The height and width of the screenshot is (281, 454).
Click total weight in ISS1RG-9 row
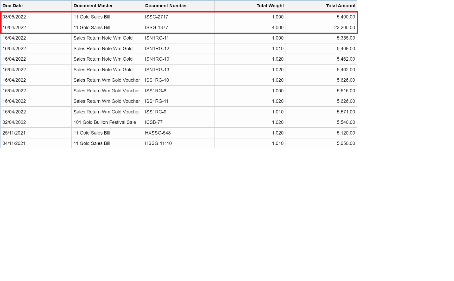278,112
